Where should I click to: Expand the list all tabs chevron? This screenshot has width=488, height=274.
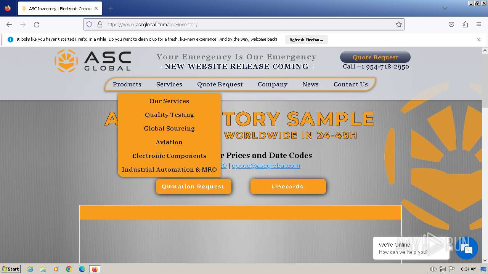click(445, 8)
